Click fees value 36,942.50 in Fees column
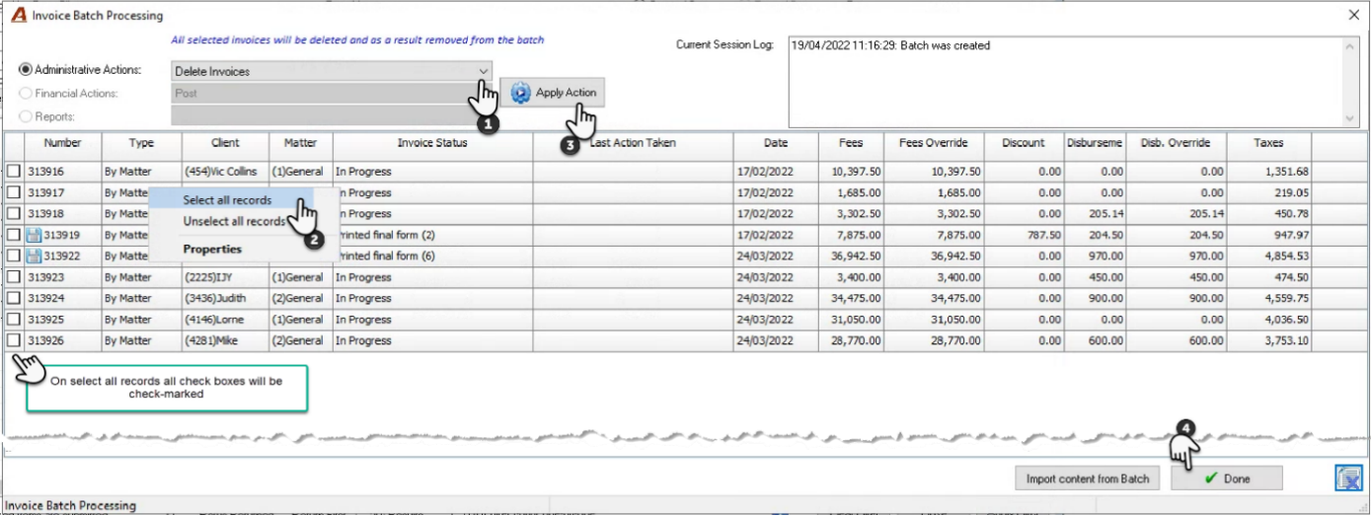The width and height of the screenshot is (1371, 515). (851, 257)
